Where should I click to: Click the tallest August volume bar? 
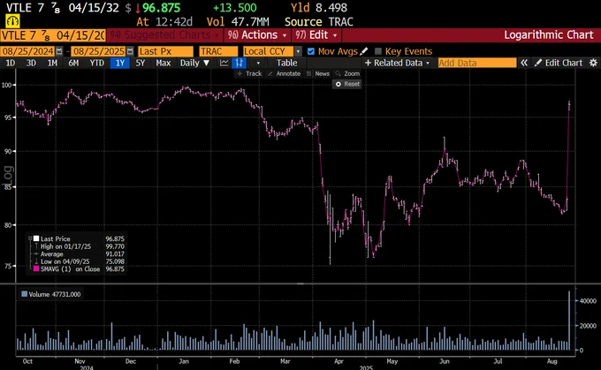(569, 321)
